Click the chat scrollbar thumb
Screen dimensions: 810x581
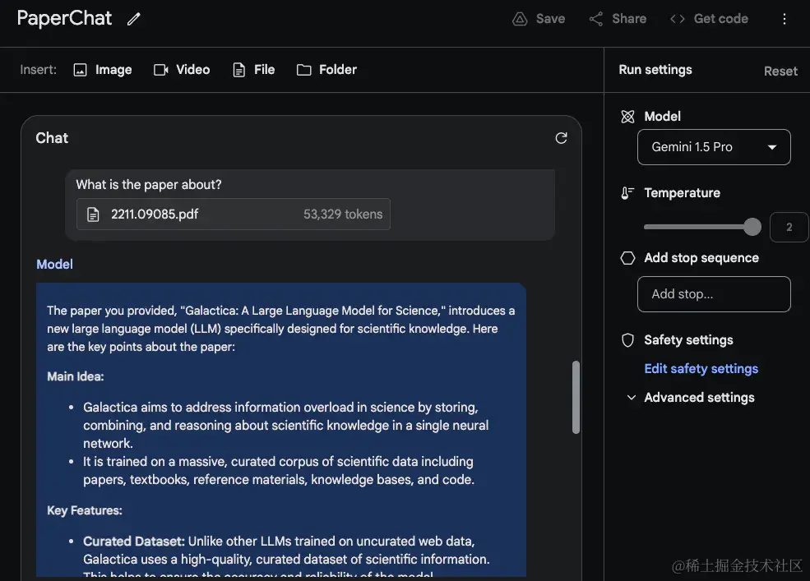coord(576,398)
